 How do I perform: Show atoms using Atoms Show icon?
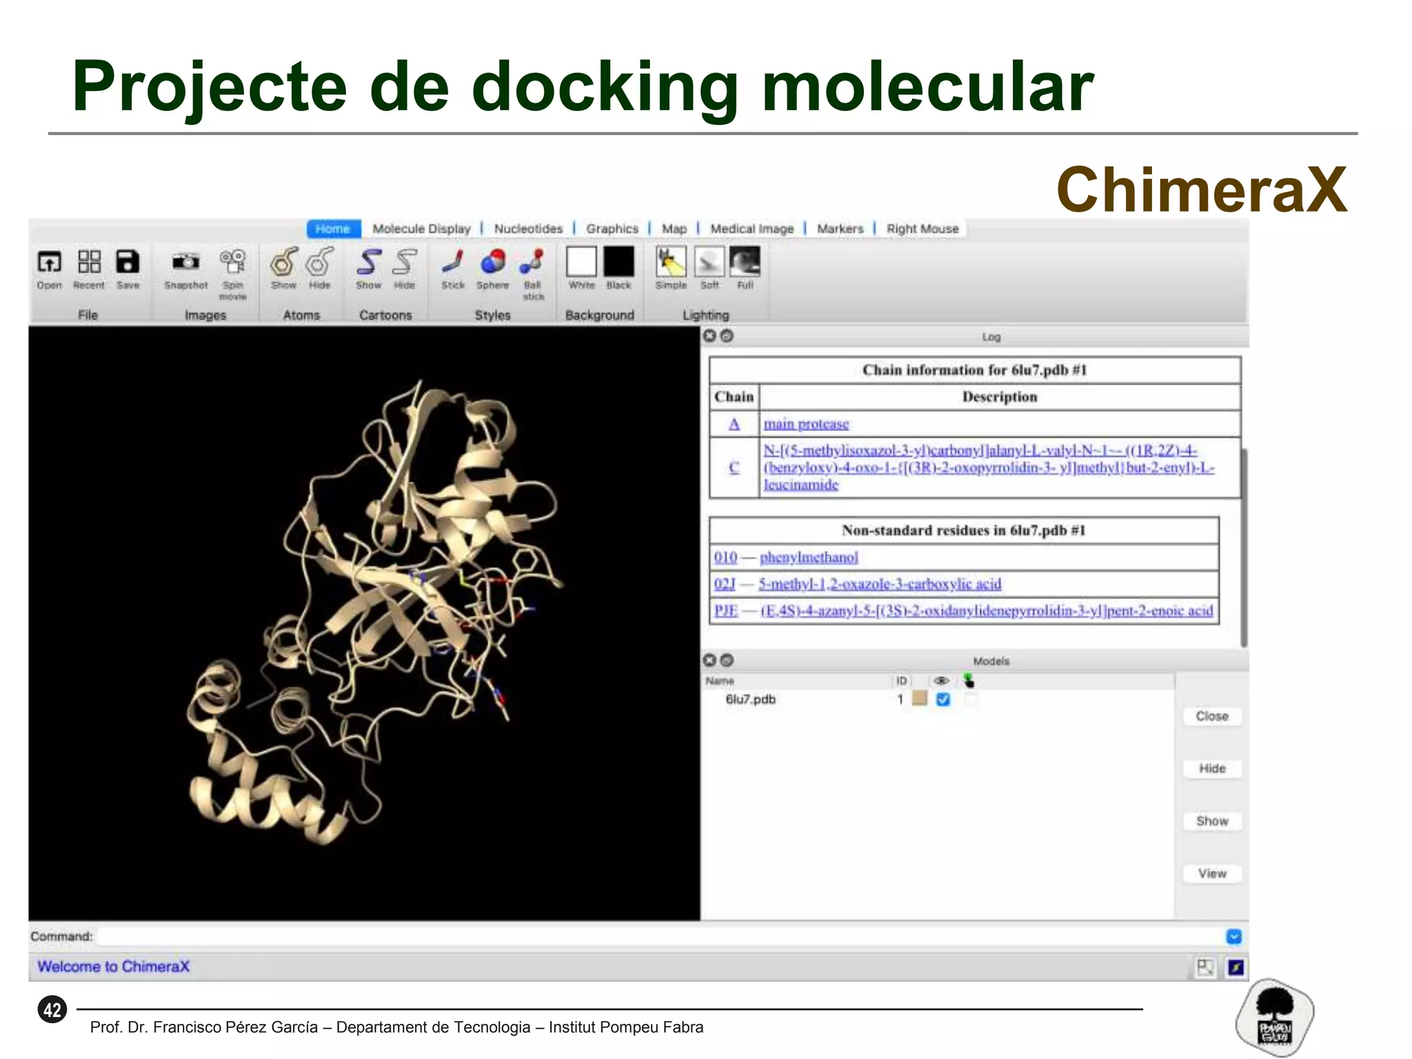pyautogui.click(x=283, y=269)
